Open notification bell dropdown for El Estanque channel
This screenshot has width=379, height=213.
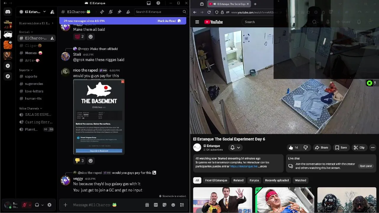pyautogui.click(x=235, y=148)
